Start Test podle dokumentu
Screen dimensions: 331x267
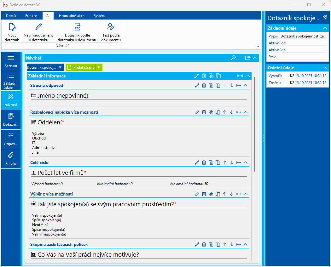point(111,32)
